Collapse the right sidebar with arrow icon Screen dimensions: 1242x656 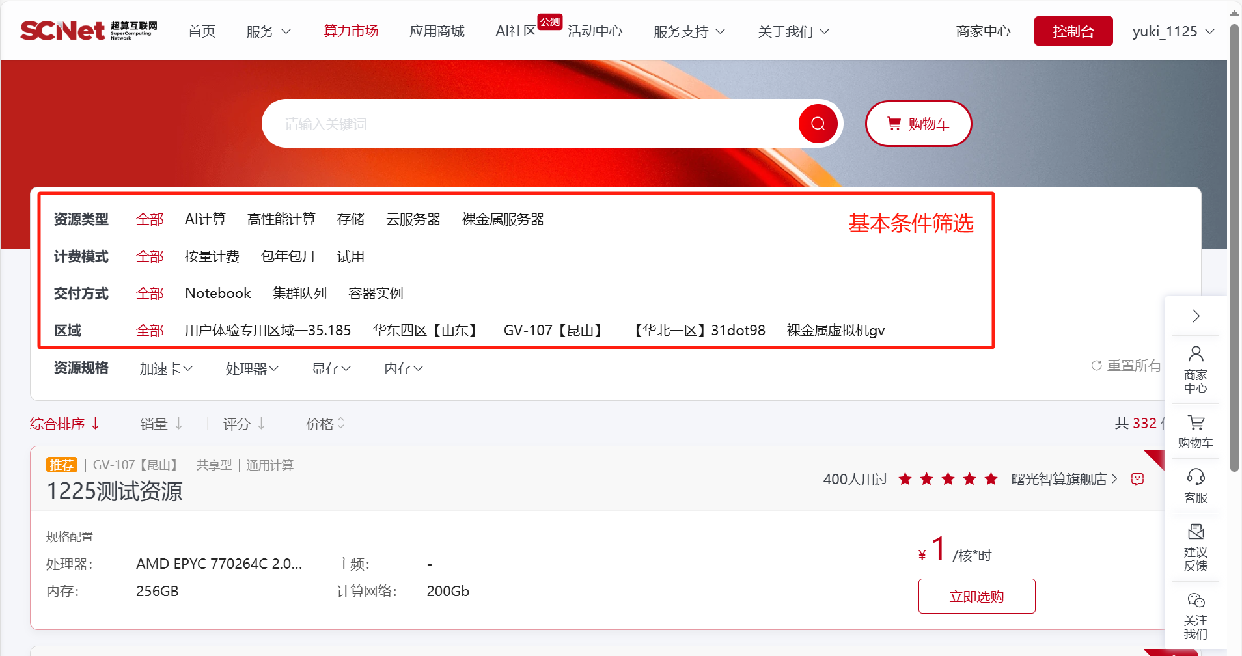click(x=1196, y=316)
